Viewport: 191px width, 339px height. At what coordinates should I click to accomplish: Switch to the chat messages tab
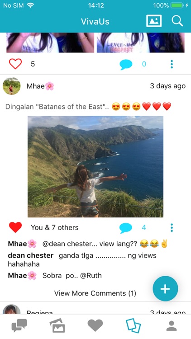pos(19,325)
